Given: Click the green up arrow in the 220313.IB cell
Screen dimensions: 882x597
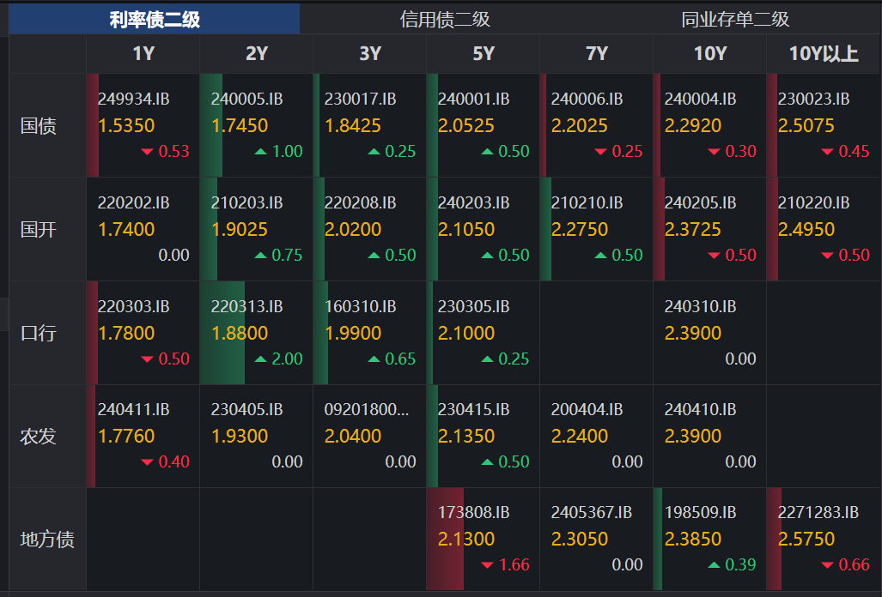Looking at the screenshot, I should click(x=261, y=359).
